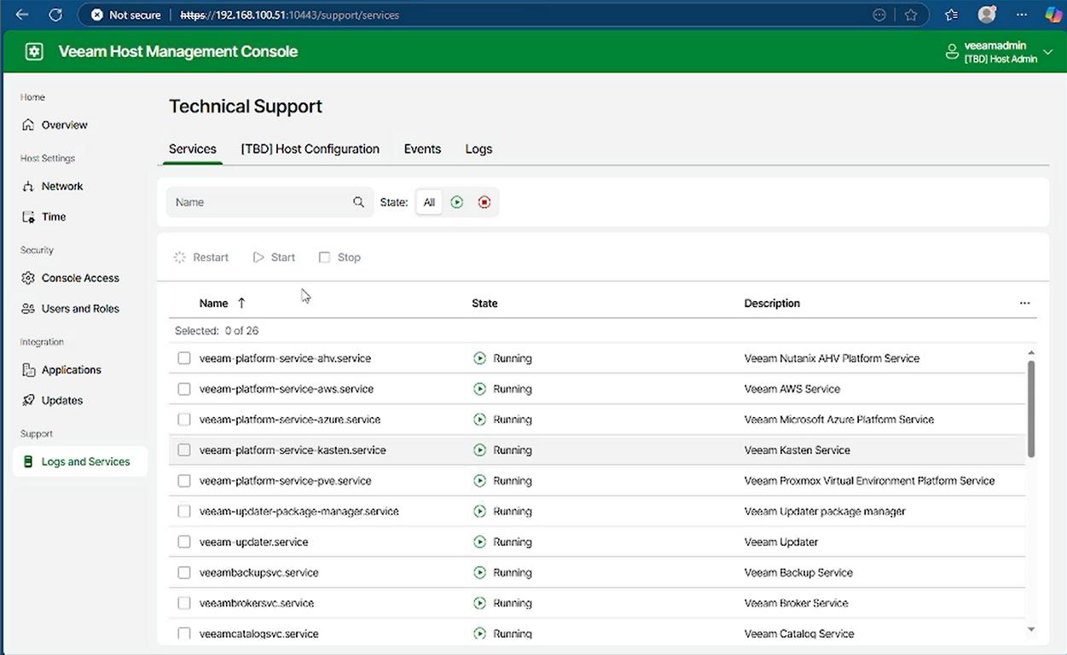
Task: Check the veeambackupsvc.service row
Action: point(184,573)
